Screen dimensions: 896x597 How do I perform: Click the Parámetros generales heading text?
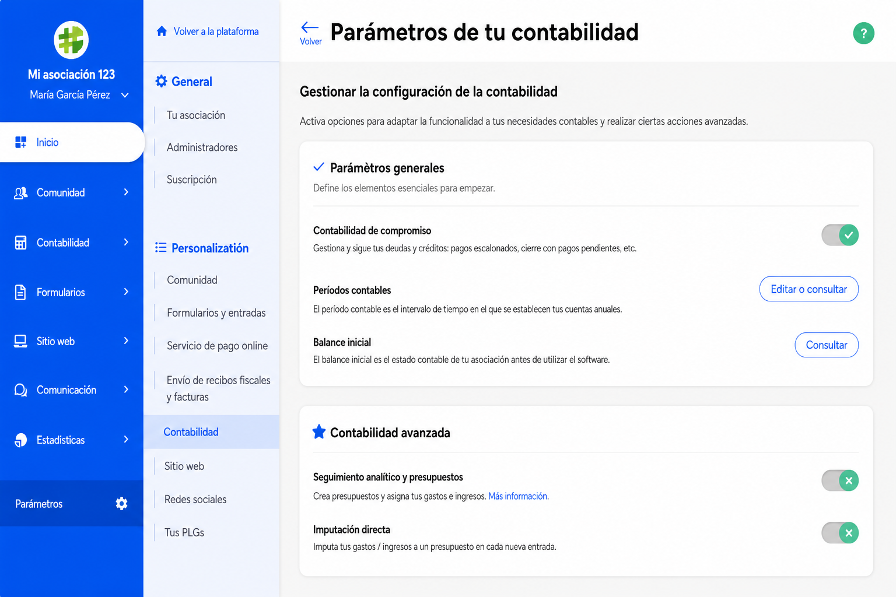[387, 168]
